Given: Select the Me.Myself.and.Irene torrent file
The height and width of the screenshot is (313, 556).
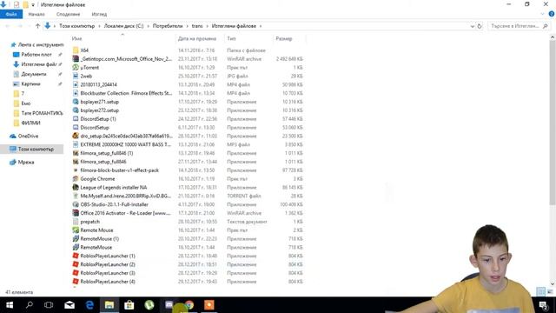Looking at the screenshot, I should point(125,196).
